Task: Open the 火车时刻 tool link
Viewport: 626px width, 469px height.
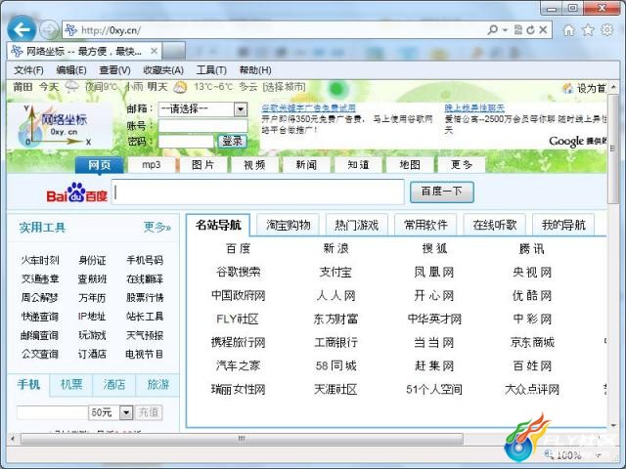Action: [x=40, y=261]
